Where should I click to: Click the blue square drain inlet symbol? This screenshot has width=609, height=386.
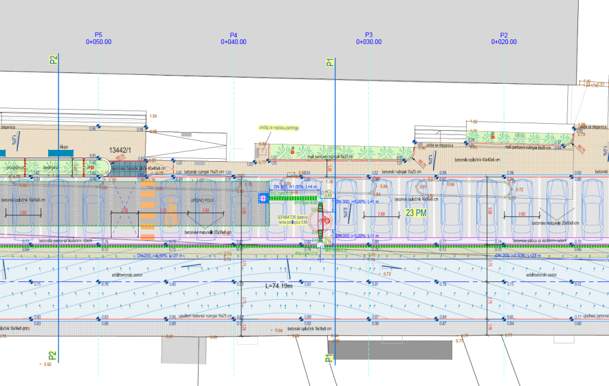tap(262, 198)
